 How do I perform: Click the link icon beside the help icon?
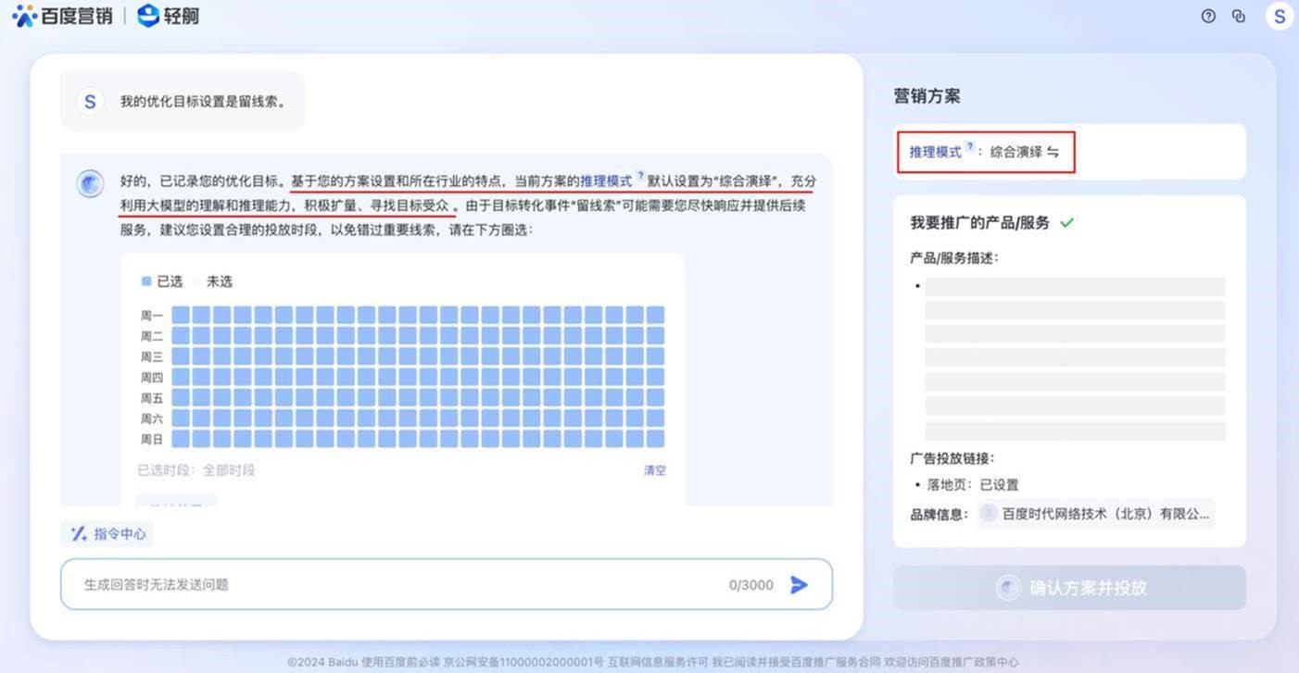pos(1239,16)
